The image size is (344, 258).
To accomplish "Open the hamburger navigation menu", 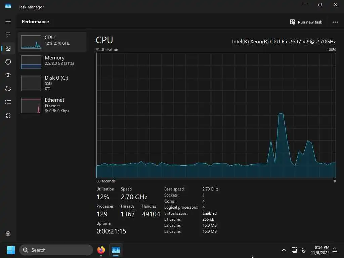I will (x=8, y=21).
